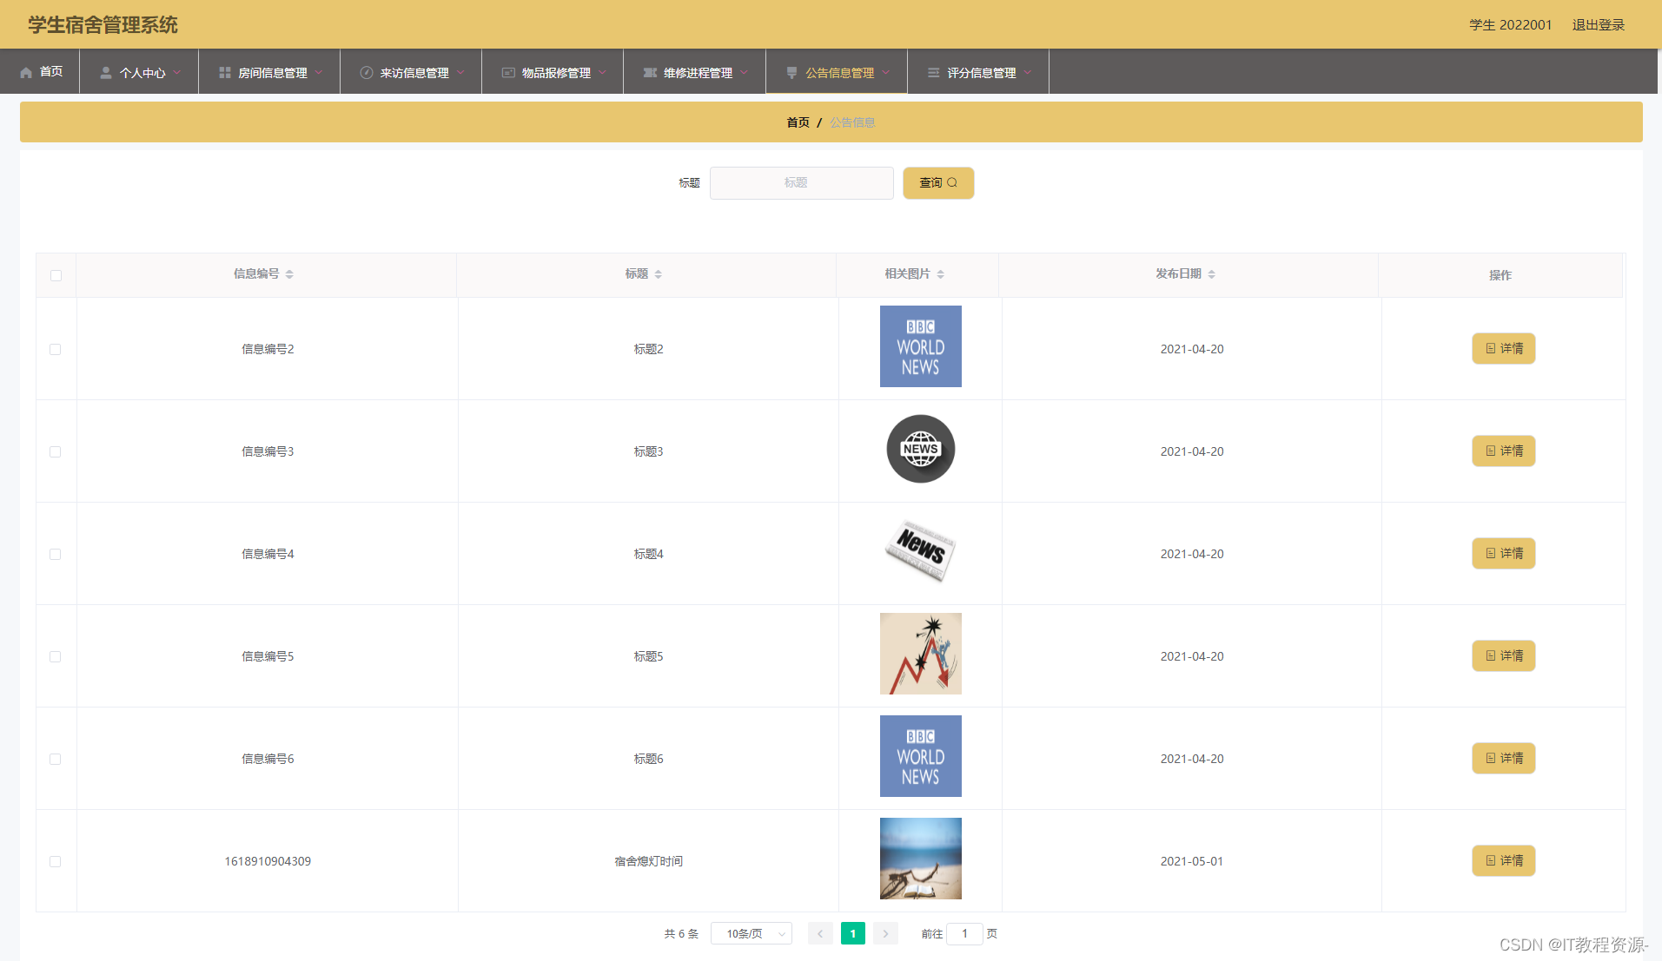Click the compass icon beside 来访信息管理
The height and width of the screenshot is (961, 1662).
pos(367,73)
